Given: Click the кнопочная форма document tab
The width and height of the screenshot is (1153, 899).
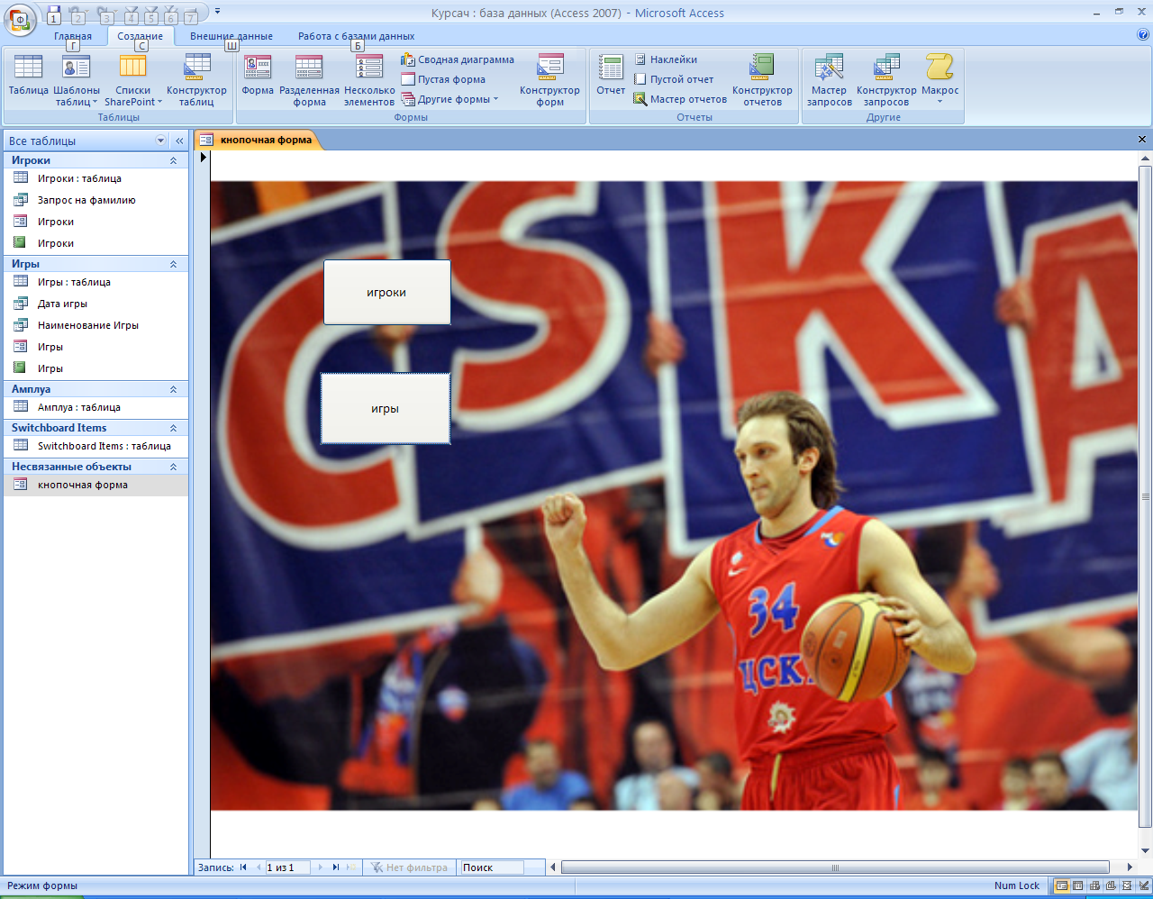Looking at the screenshot, I should tap(258, 140).
